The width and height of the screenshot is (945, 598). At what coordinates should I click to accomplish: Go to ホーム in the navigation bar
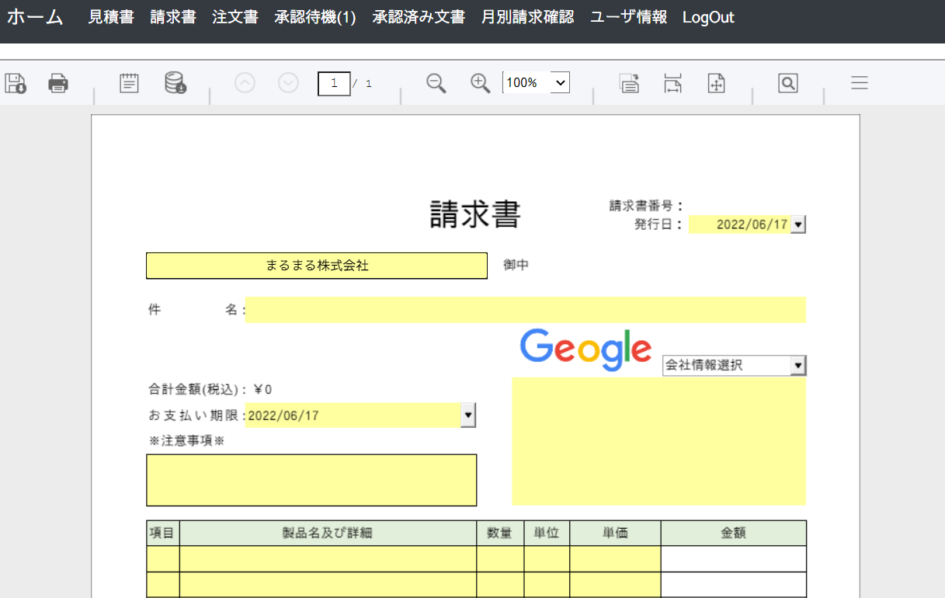coord(35,17)
